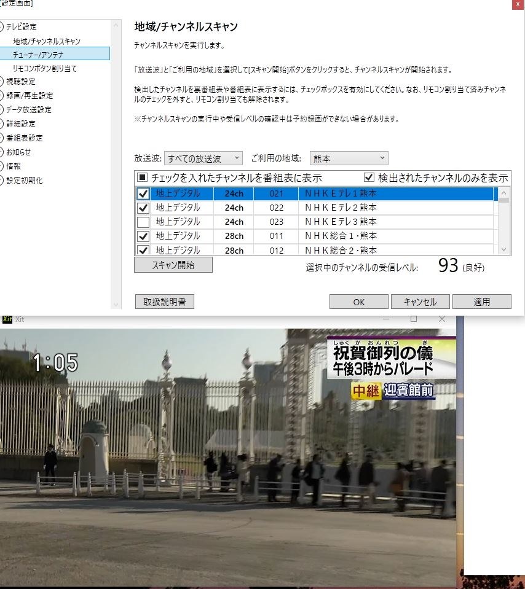Click the 022 channel number cell
Screen dimensions: 525x589
(277, 208)
